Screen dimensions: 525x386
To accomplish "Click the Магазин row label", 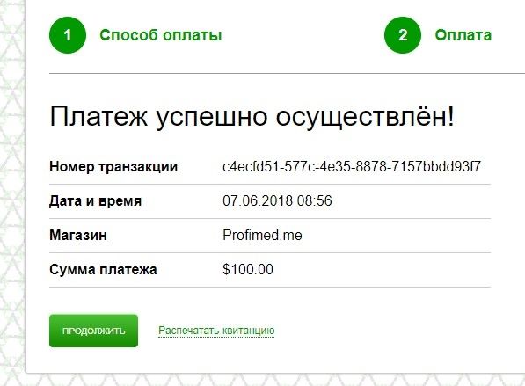I will click(x=78, y=235).
